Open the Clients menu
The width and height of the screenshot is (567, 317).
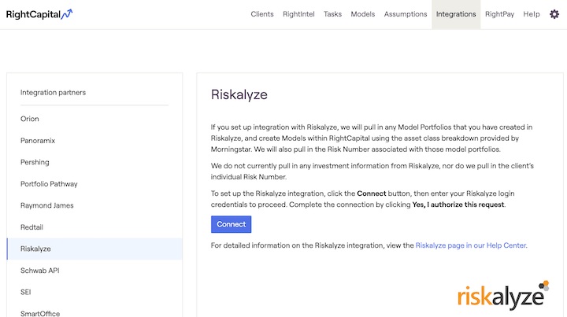[x=262, y=14]
